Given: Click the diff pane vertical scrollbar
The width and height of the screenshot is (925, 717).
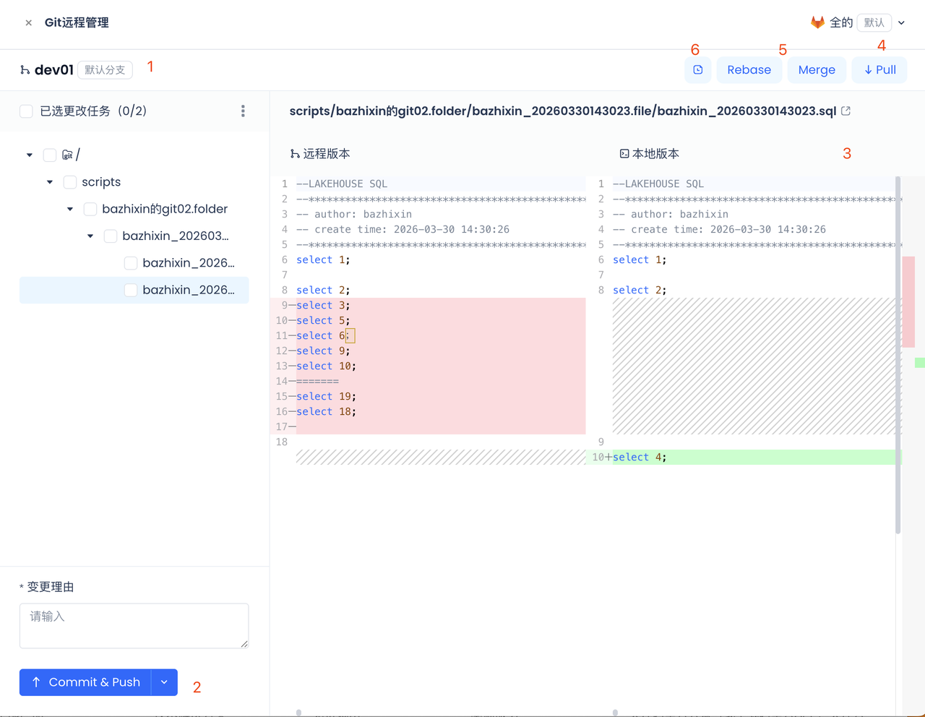Looking at the screenshot, I should tap(898, 355).
